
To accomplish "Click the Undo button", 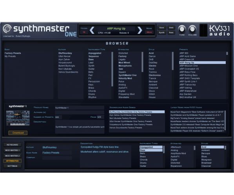I will [171, 27].
